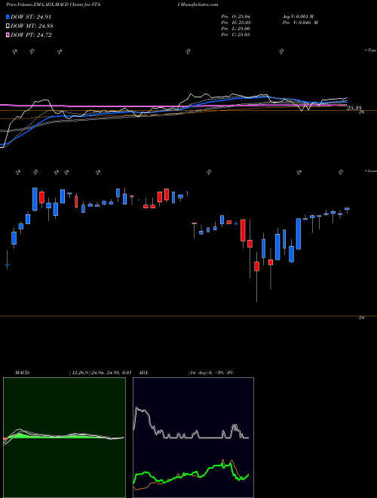
Task: Click the Pre C: 25.05 close value
Action: (x=235, y=35)
